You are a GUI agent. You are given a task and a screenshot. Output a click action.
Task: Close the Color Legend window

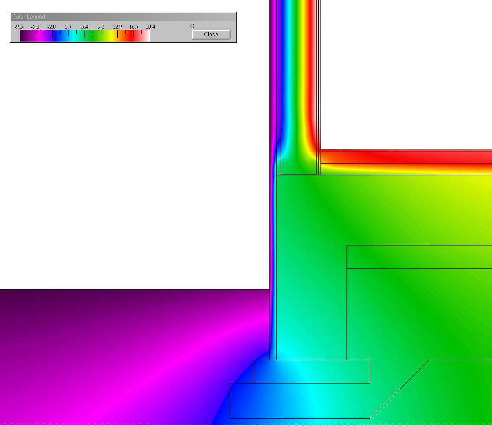click(x=211, y=35)
